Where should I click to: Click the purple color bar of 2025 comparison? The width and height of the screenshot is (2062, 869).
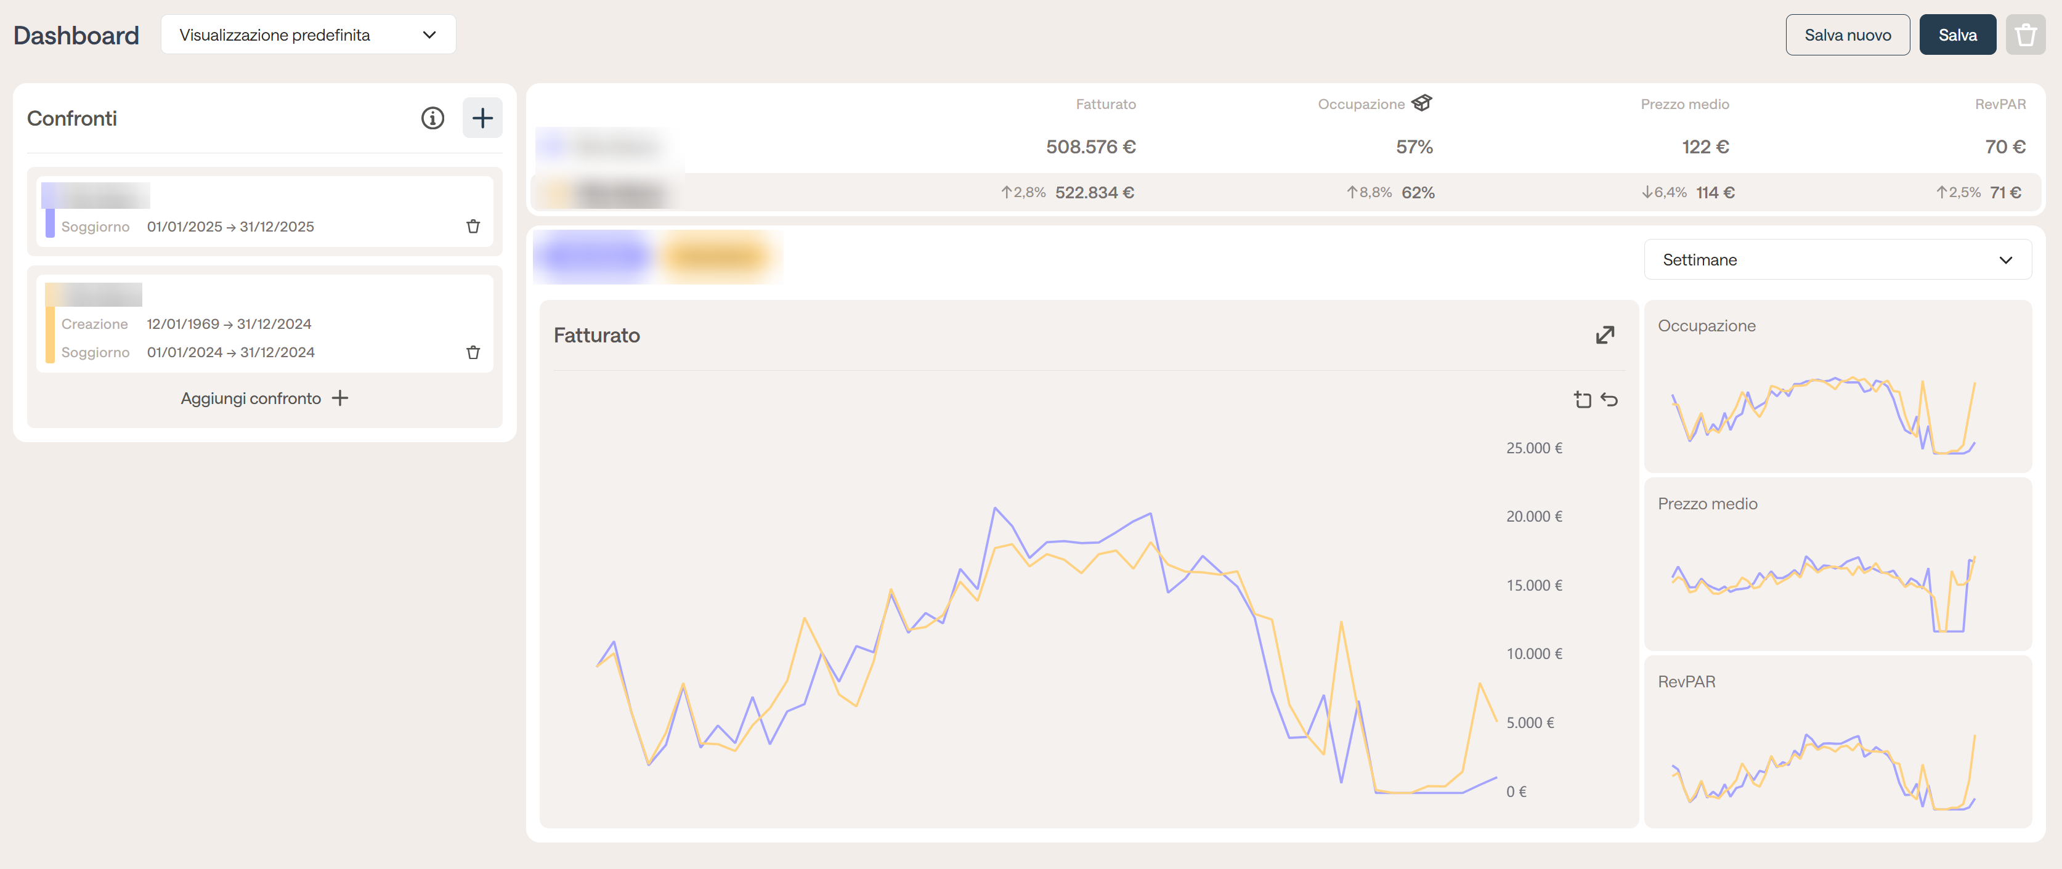pos(50,223)
